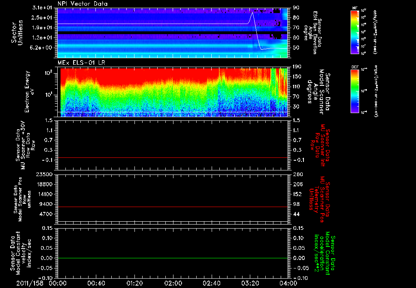Viewport: 416px width, 288px height.
Task: Click the '80' sun elevation tick
Action: point(296,17)
